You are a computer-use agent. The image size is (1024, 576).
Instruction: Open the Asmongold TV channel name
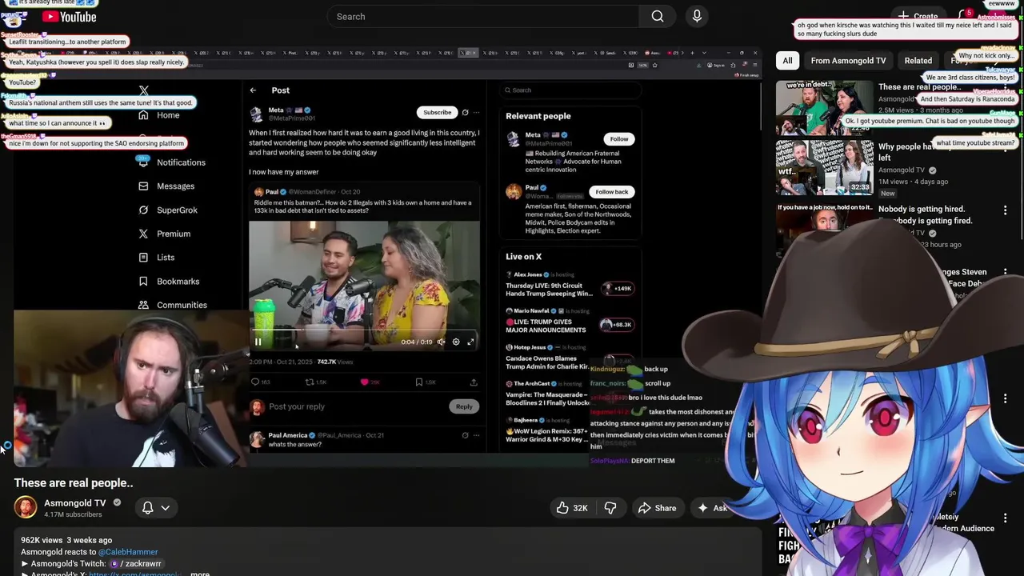tap(74, 503)
